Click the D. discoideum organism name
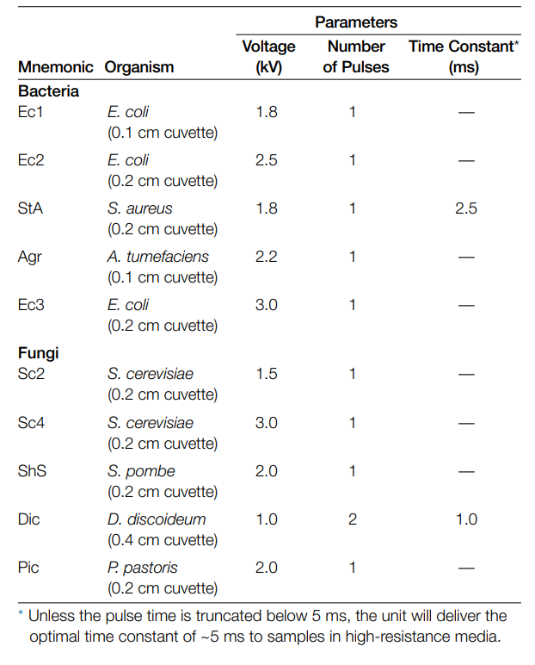535x665 pixels. tap(157, 519)
